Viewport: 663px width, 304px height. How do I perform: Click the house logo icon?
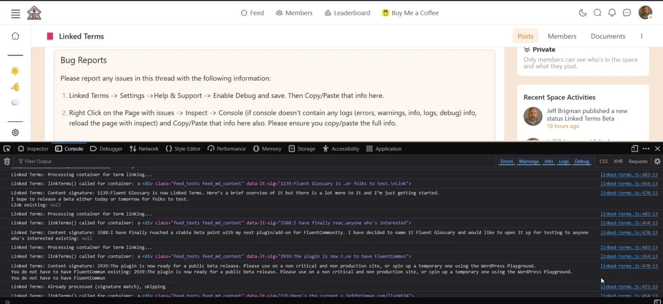[34, 13]
